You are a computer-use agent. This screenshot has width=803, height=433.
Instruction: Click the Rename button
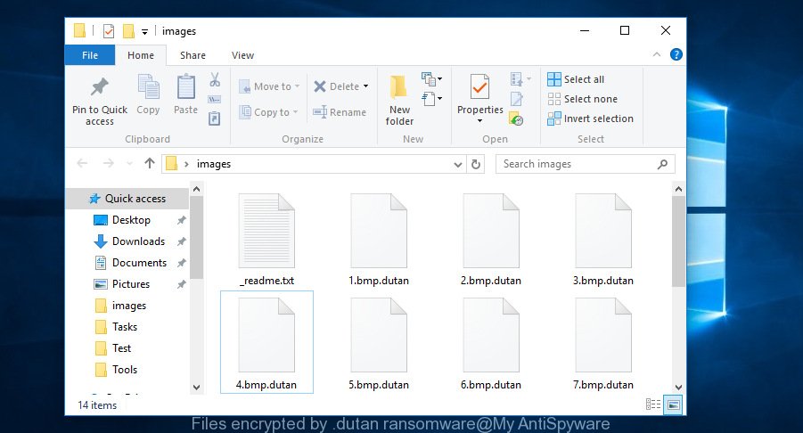(340, 112)
